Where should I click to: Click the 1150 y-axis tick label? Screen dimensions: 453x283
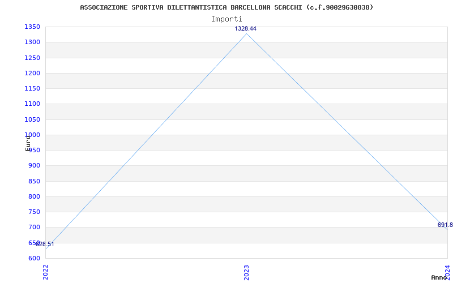[x=32, y=88]
